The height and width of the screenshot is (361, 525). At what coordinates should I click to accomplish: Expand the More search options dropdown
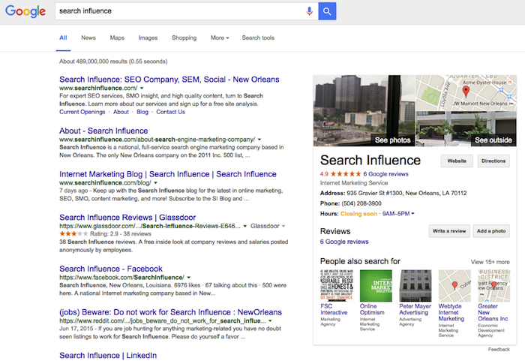tap(220, 38)
